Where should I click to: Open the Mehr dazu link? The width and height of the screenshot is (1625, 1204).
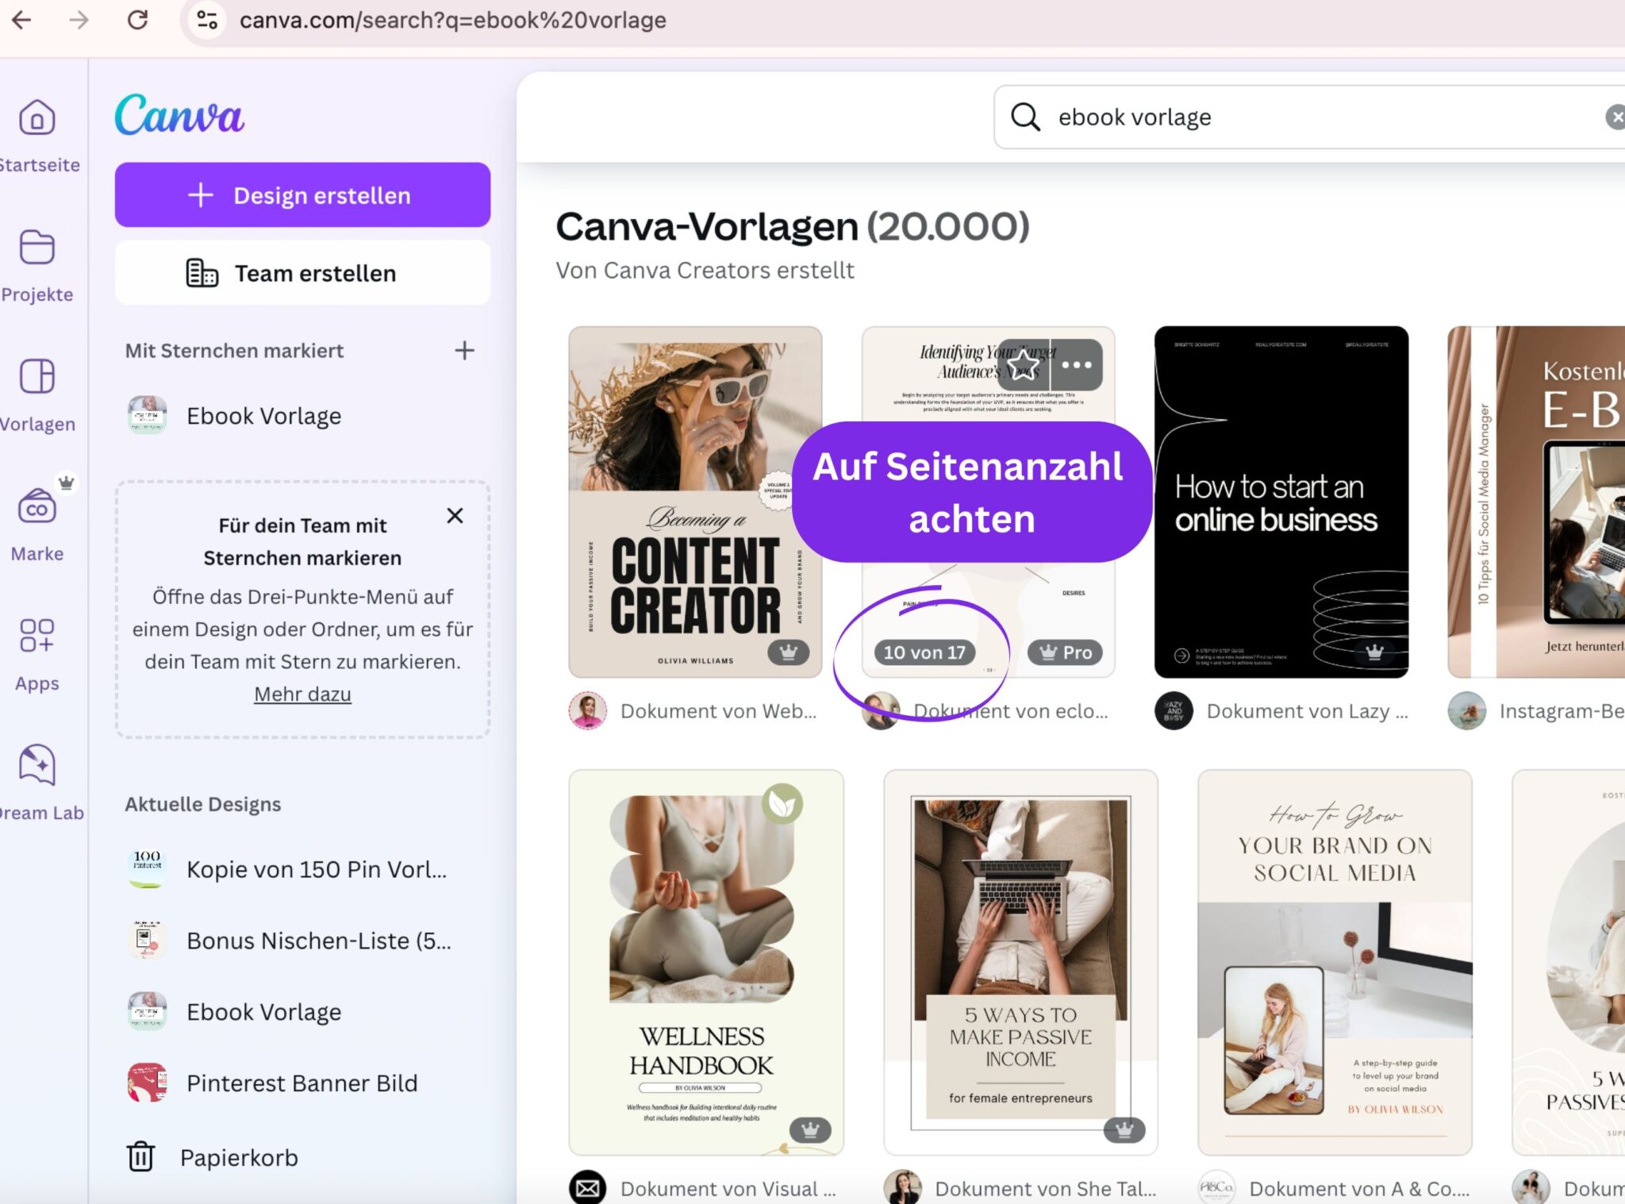coord(302,693)
